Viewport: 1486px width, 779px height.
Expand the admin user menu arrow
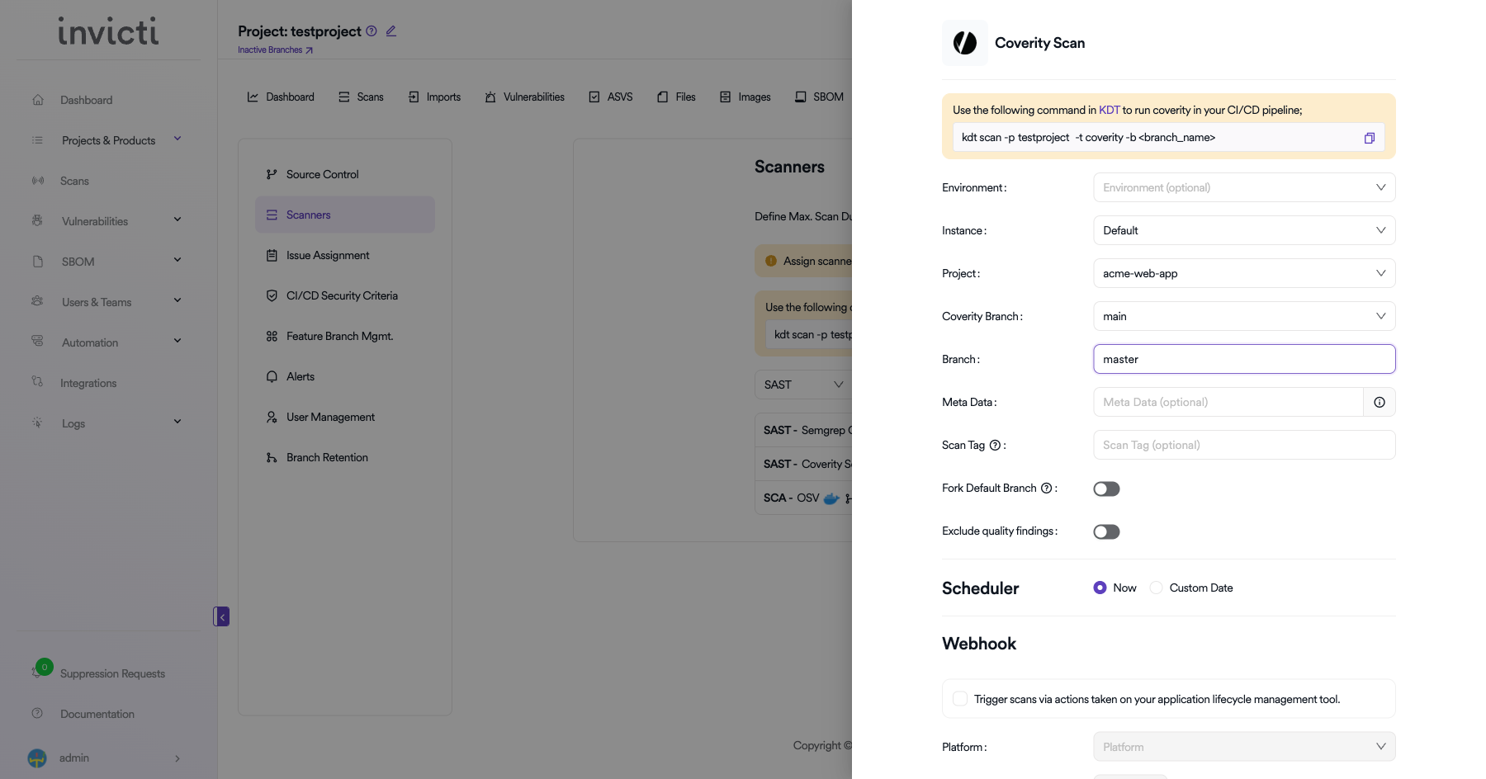pos(177,758)
